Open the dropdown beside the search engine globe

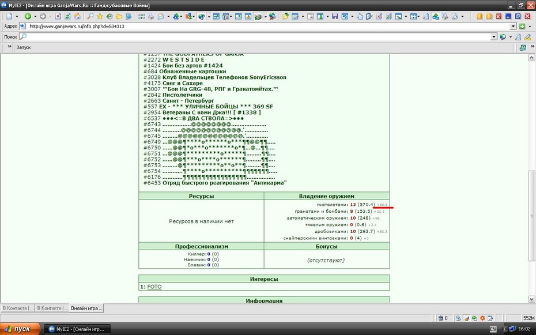[x=511, y=37]
